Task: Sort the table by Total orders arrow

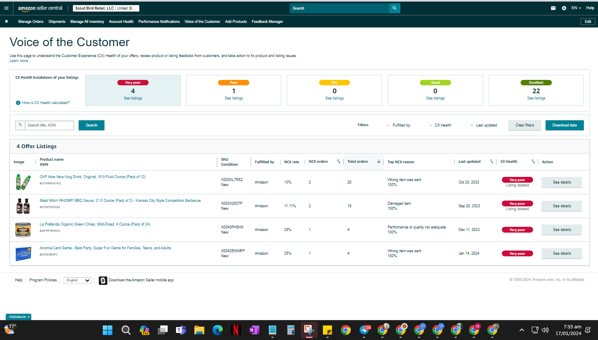Action: tap(379, 162)
